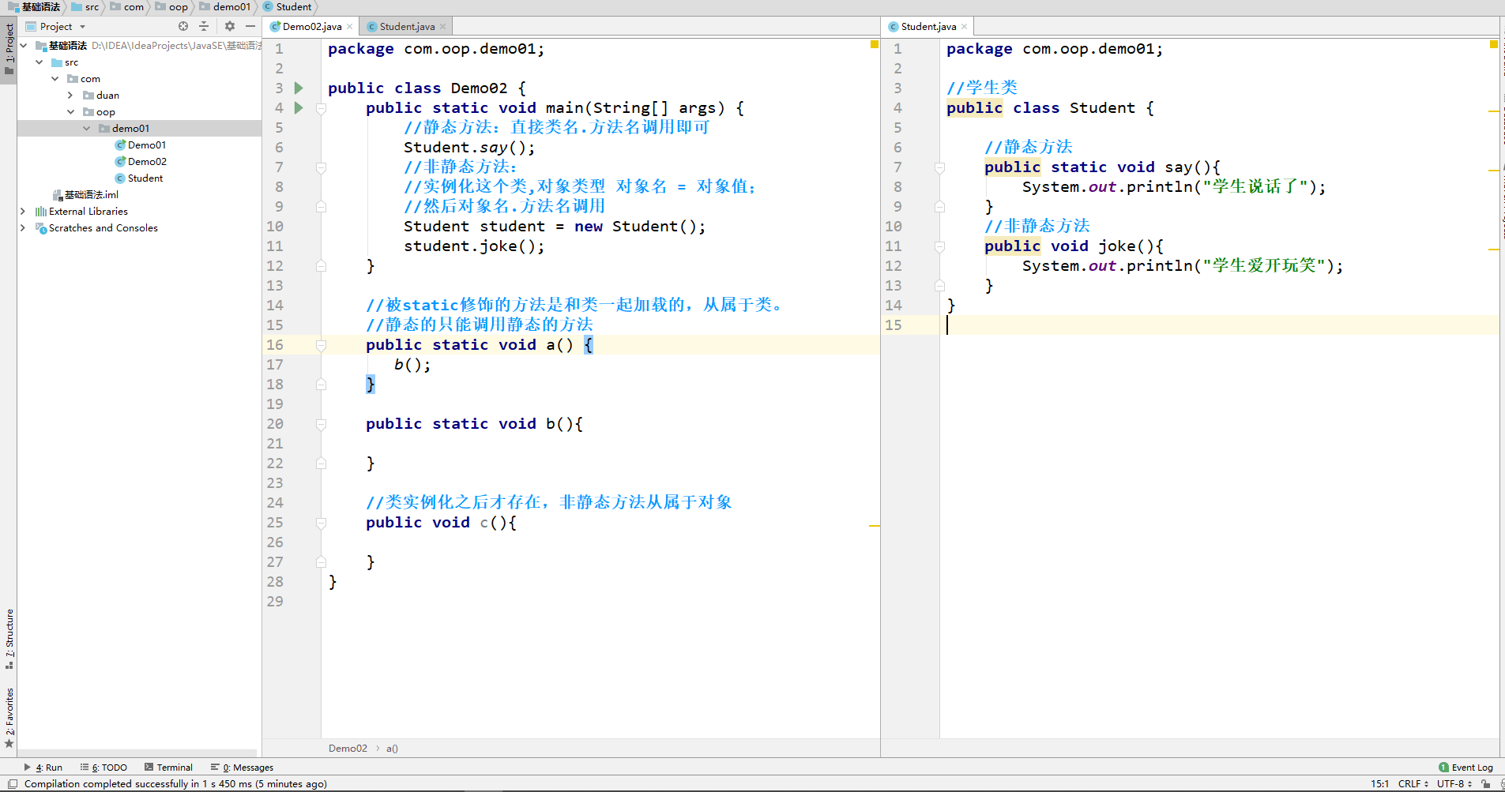Collapse the 基础语法 project root node
1505x792 pixels.
click(x=24, y=46)
